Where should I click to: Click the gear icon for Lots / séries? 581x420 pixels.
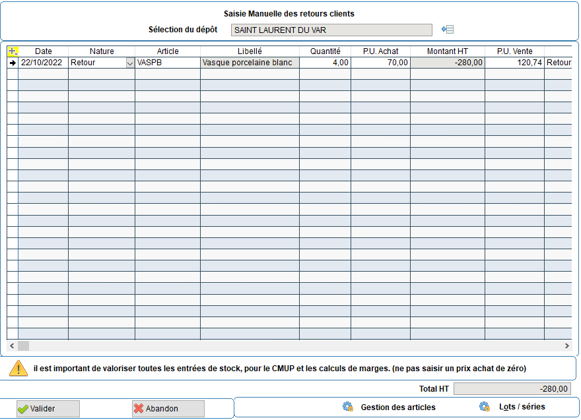tap(485, 407)
